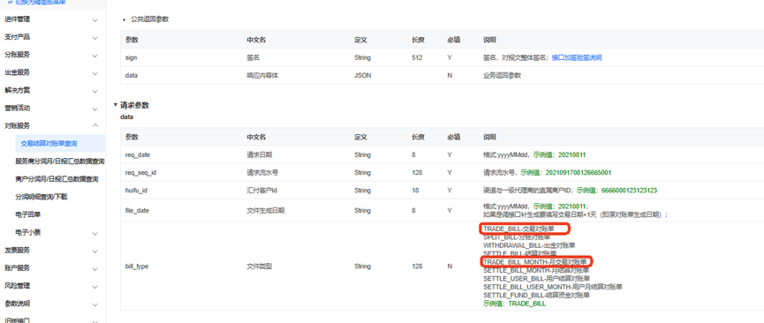This screenshot has width=764, height=323.
Task: Click the 18 length cell in huifu_id row
Action: click(415, 190)
